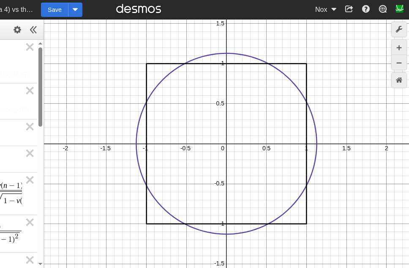Delete the third expression with X

click(30, 127)
